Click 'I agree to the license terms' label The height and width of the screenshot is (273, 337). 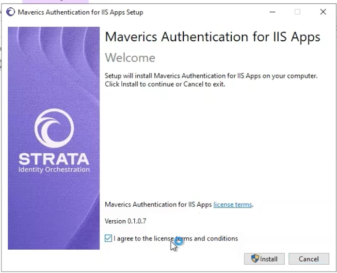(176, 239)
